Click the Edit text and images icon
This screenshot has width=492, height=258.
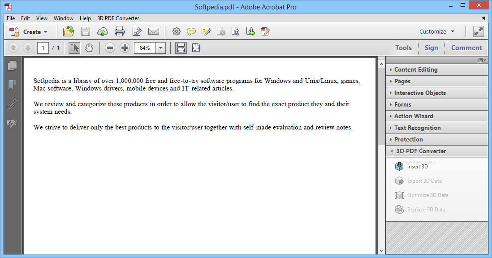click(x=137, y=31)
